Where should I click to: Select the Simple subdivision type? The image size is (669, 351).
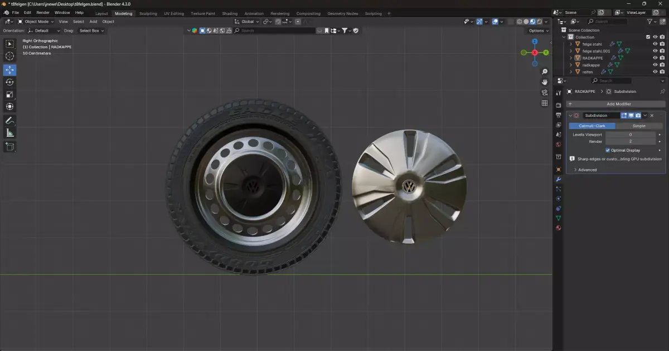(639, 126)
